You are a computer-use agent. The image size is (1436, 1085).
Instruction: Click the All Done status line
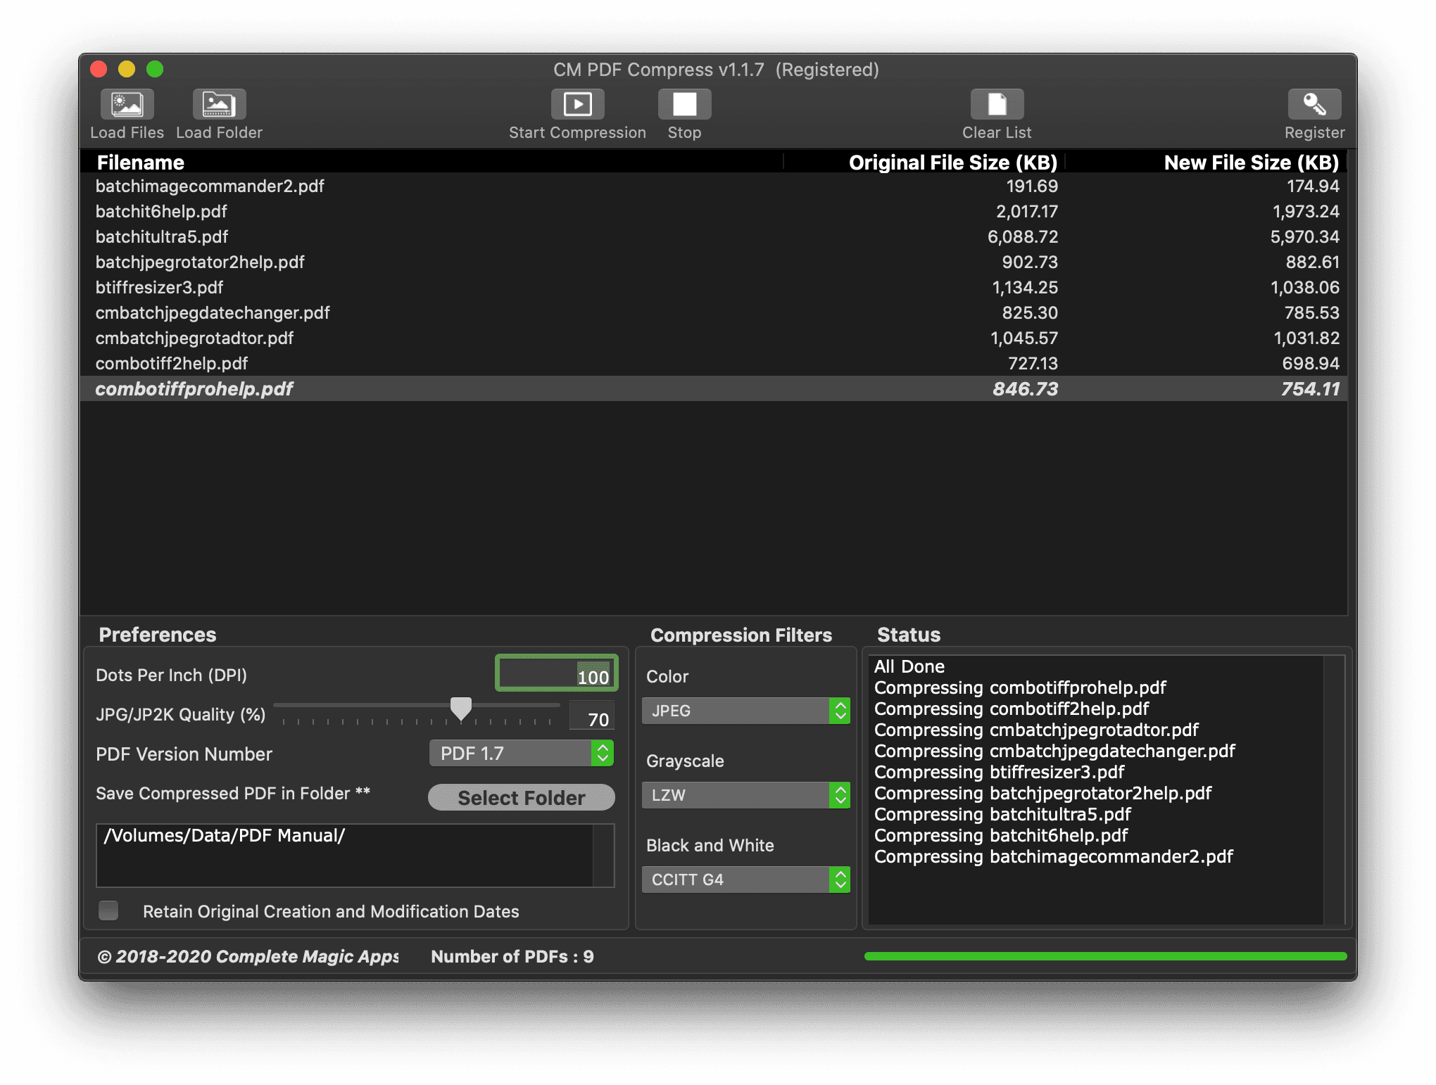pyautogui.click(x=909, y=666)
